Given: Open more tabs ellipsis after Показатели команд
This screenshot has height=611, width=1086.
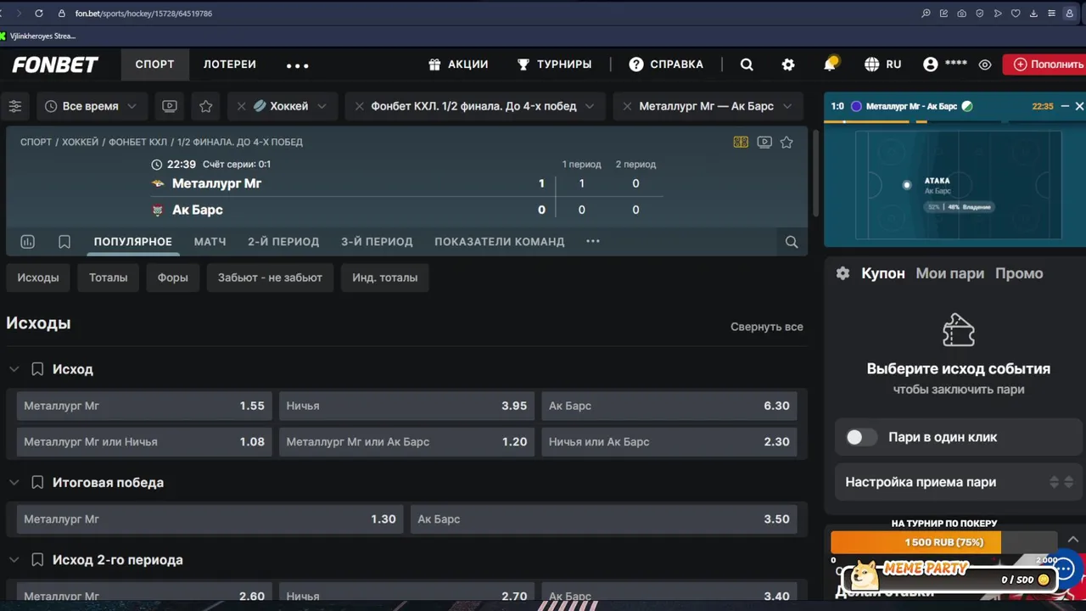Looking at the screenshot, I should pyautogui.click(x=593, y=242).
